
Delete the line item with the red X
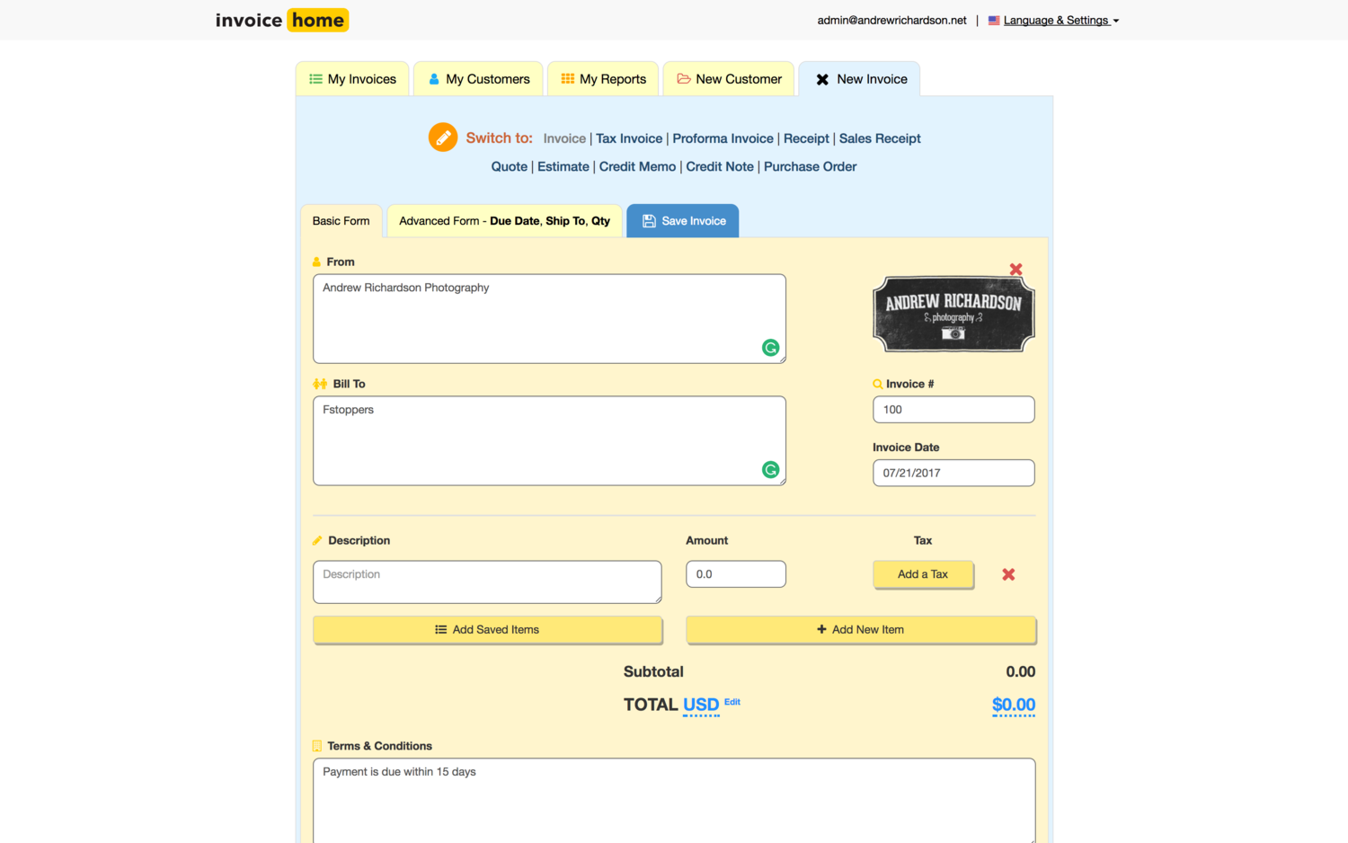point(1008,574)
